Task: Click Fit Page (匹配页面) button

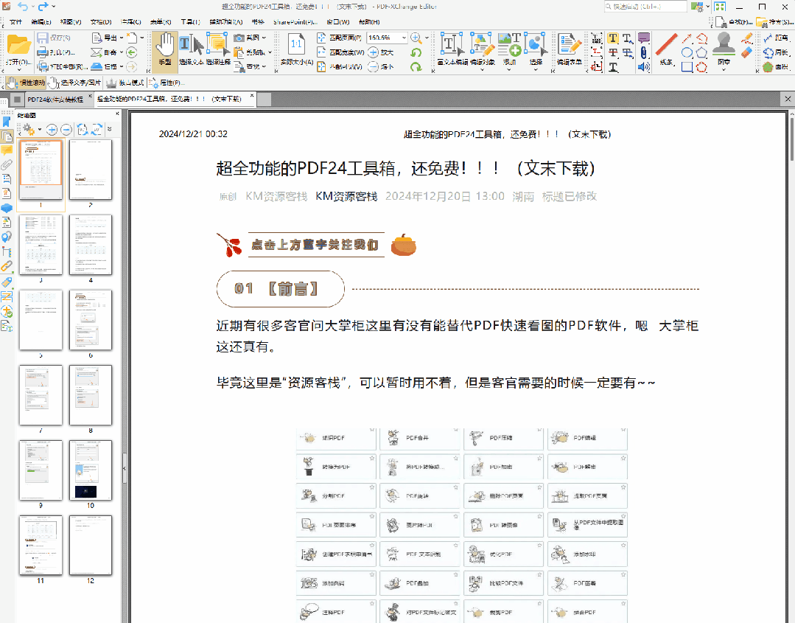Action: tap(339, 38)
